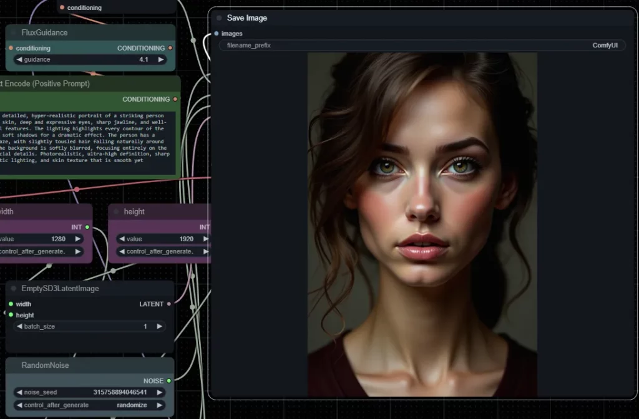Toggle collapse of the height node
Viewport: 639px width, 419px height.
(x=116, y=212)
